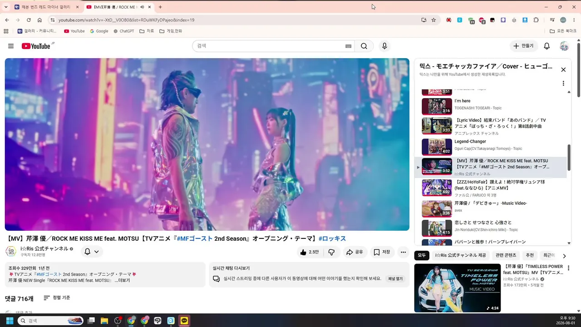Select the 관련 콘텐츠 filter chip
The width and height of the screenshot is (581, 327).
point(506,255)
